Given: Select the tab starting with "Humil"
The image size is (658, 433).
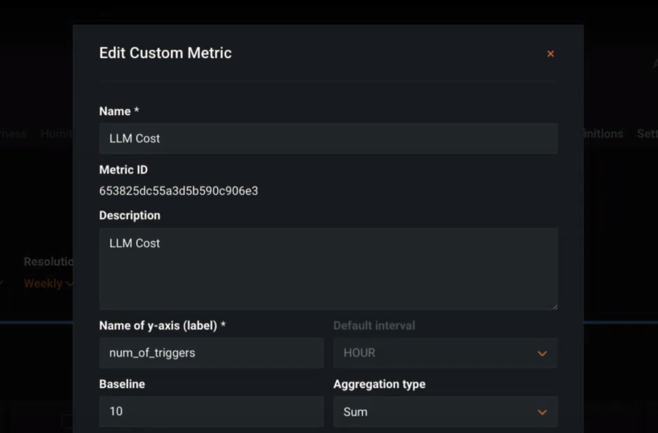Looking at the screenshot, I should [57, 134].
